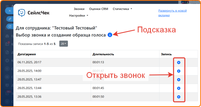Image resolution: width=201 pixels, height=107 pixels.
Task: Click the blue info hint icon
Action: pyautogui.click(x=110, y=35)
